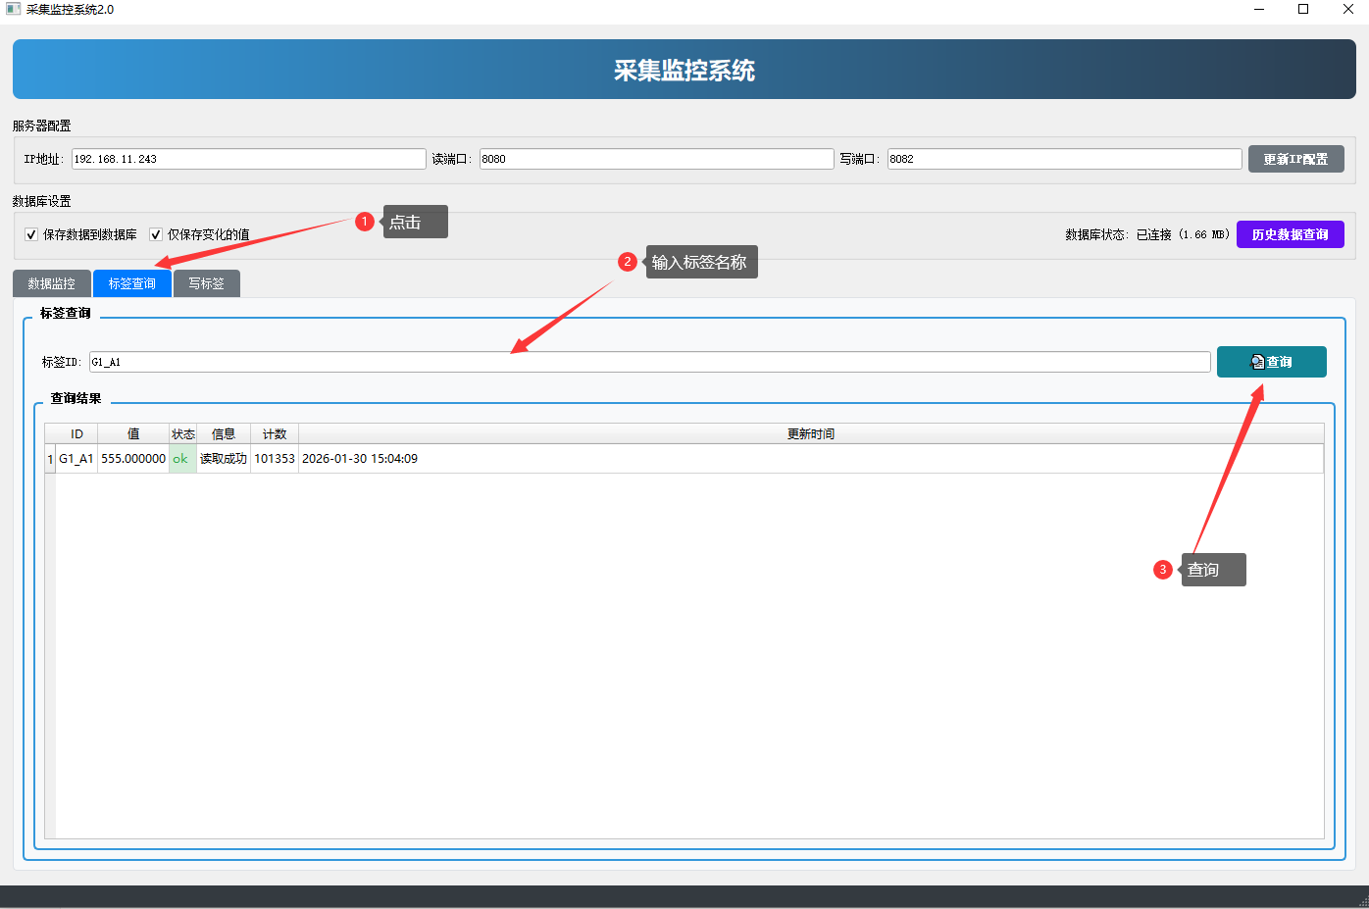This screenshot has height=909, width=1369.
Task: Select the 标签查询 tab
Action: pyautogui.click(x=132, y=283)
